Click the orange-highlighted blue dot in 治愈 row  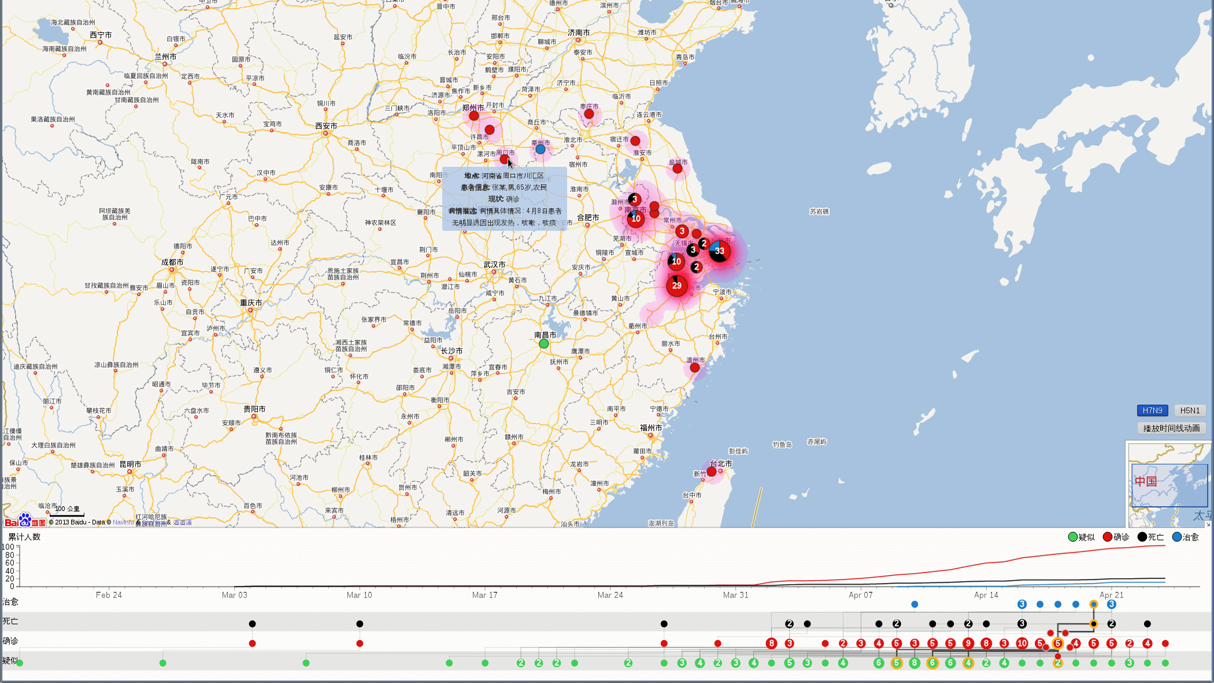click(x=1093, y=604)
